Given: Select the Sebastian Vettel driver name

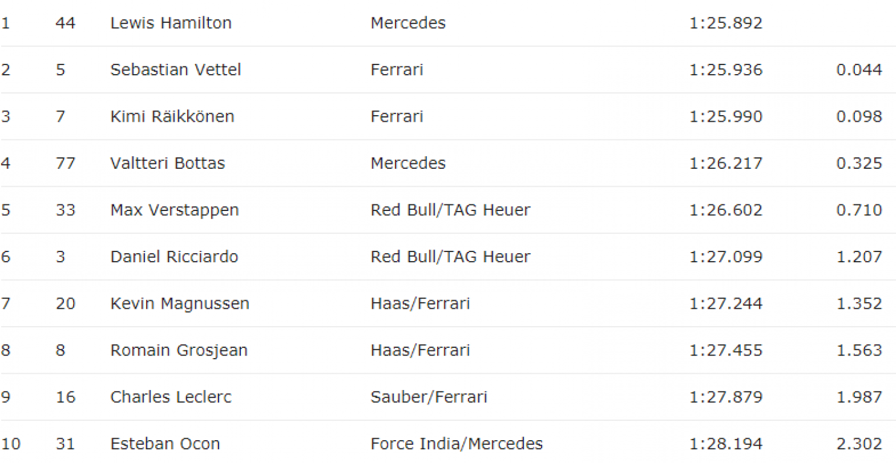Looking at the screenshot, I should 176,69.
